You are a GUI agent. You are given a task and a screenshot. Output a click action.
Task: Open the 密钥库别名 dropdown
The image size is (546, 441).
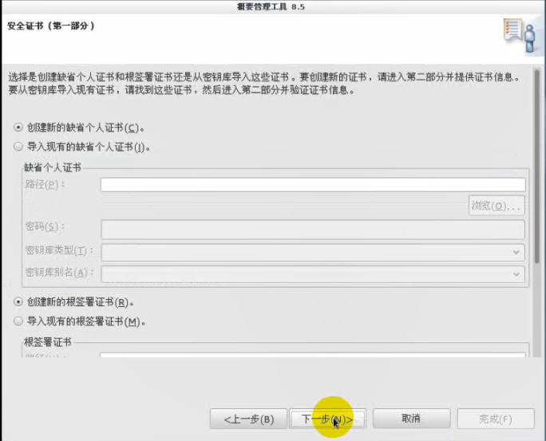(x=312, y=273)
